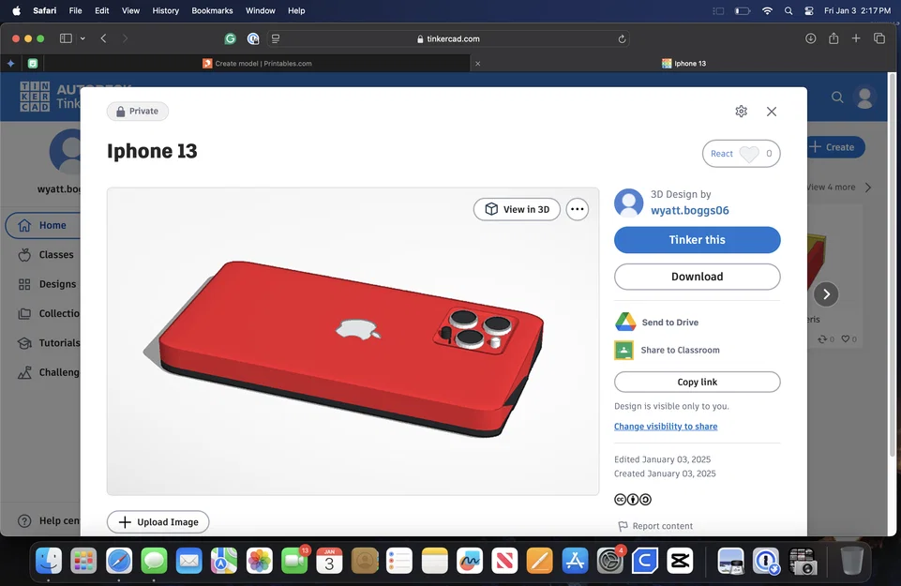Click the heart React button
The image size is (901, 586).
742,154
